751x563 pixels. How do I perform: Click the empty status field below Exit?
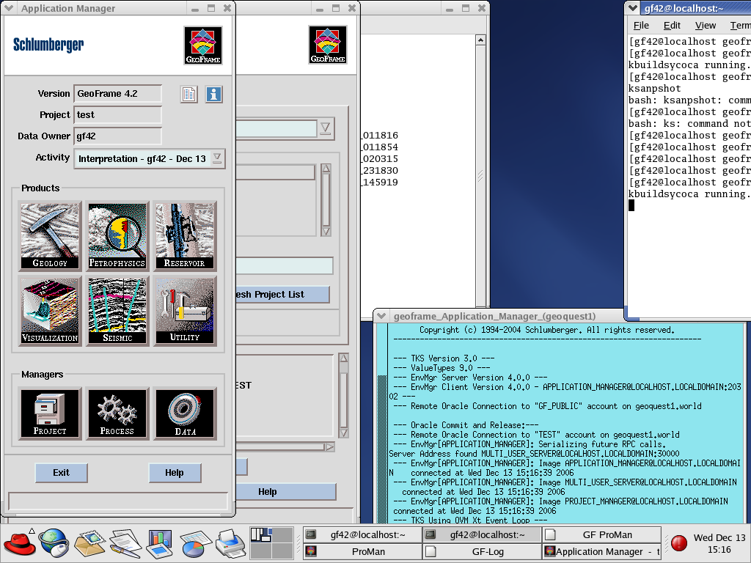click(118, 501)
